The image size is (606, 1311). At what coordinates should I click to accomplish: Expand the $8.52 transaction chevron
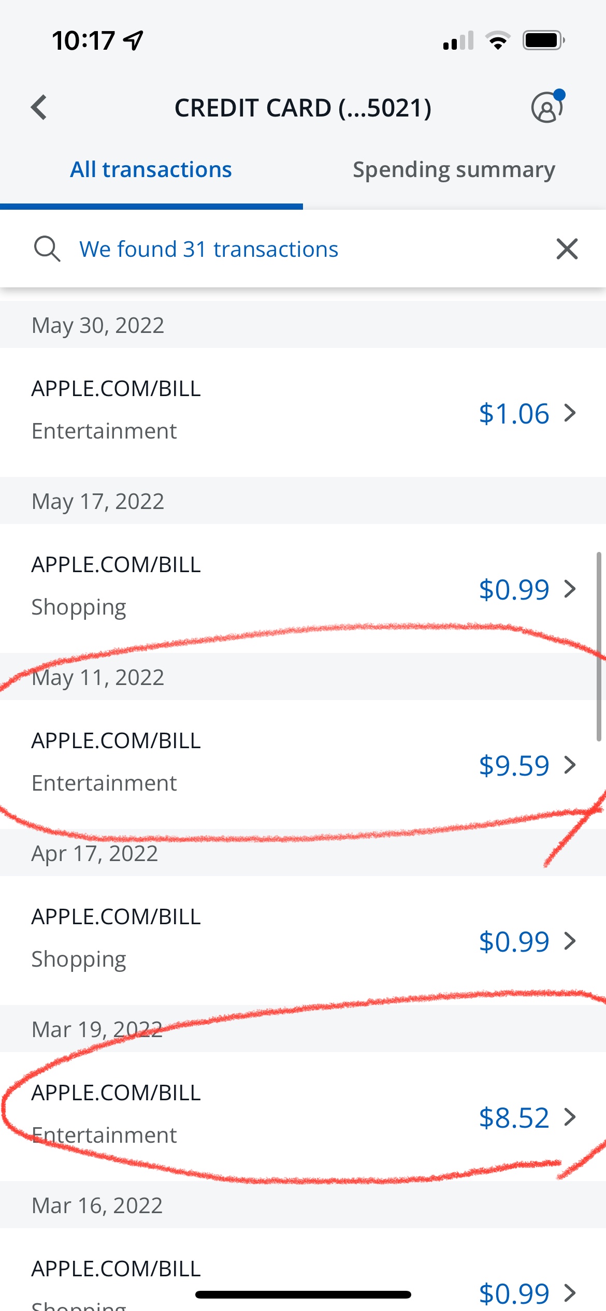570,1117
